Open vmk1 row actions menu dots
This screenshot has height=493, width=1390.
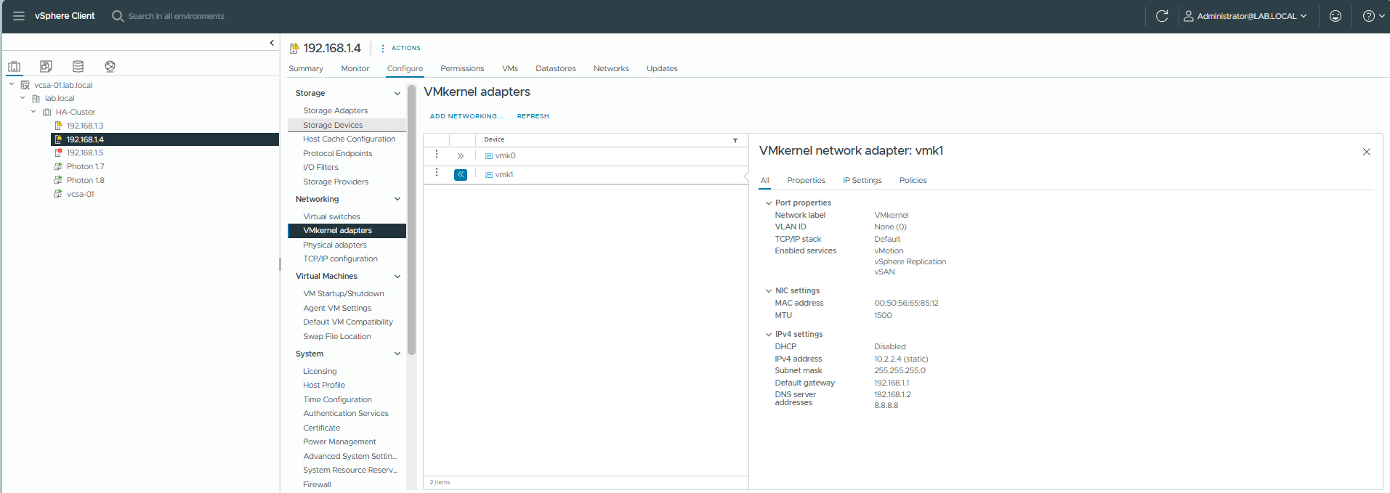436,172
